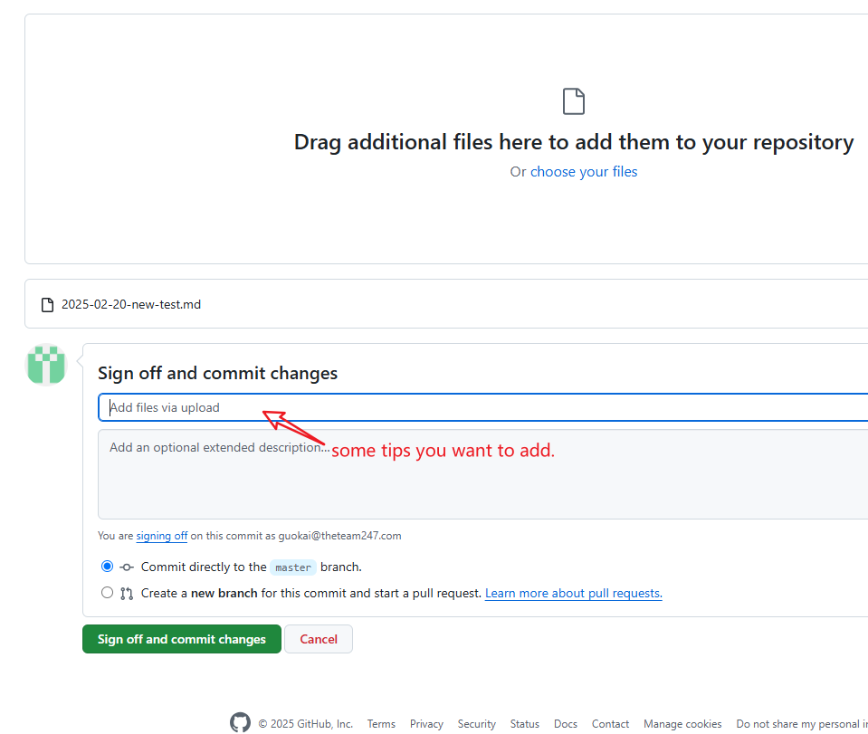Open the Privacy footer link

pos(426,723)
